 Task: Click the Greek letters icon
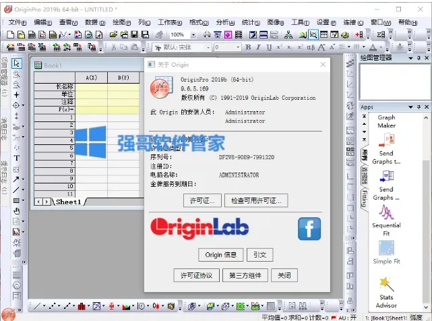[x=311, y=47]
